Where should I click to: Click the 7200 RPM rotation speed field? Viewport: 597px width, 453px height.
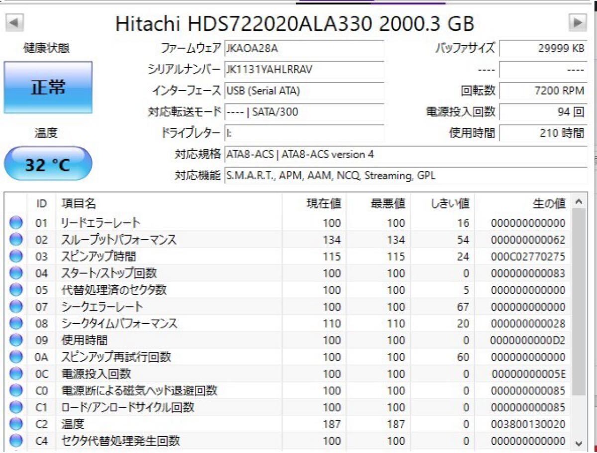pyautogui.click(x=542, y=91)
